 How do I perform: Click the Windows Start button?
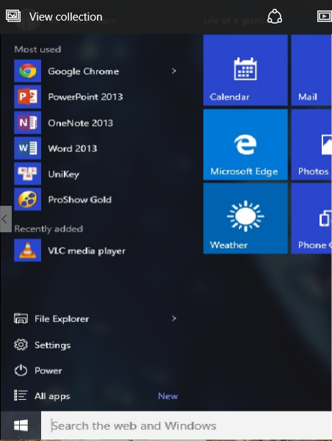click(x=21, y=426)
